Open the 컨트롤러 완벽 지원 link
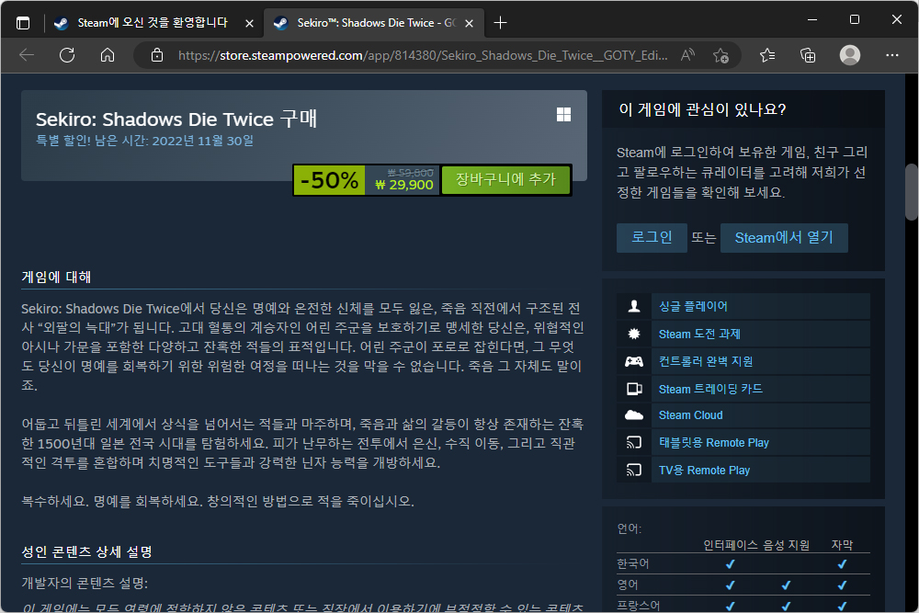 (706, 361)
